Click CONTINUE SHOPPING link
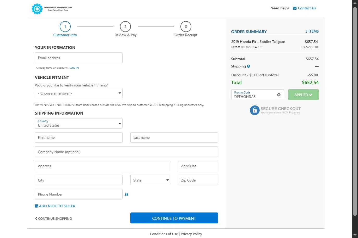This screenshot has width=358, height=238. [55, 219]
